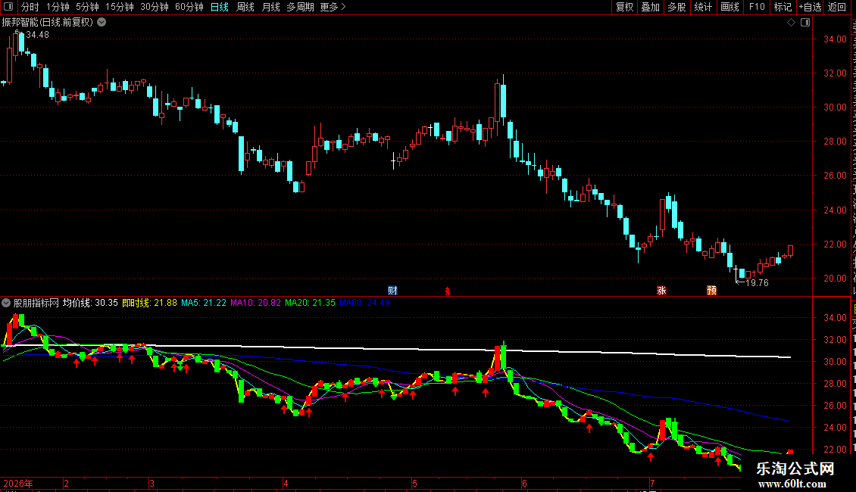Switch to 周线 weekly chart
This screenshot has width=856, height=492.
(x=245, y=7)
